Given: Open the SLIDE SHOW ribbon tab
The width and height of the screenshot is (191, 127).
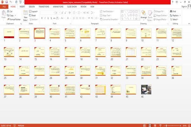Looking at the screenshot, I should click(x=72, y=7).
